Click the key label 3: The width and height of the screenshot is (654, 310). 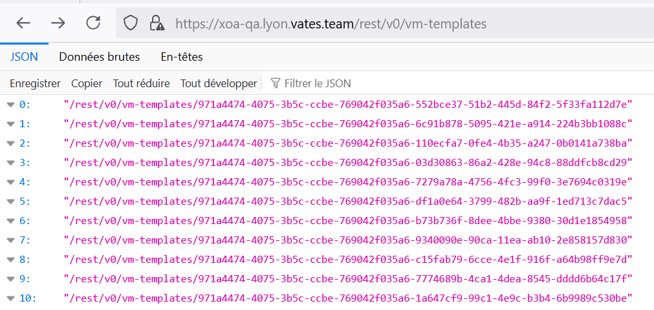pyautogui.click(x=25, y=163)
